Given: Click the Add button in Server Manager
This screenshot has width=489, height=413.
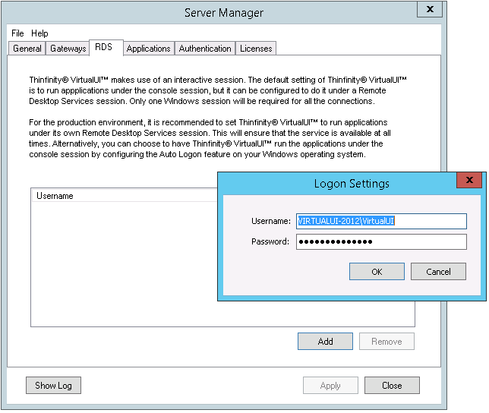Looking at the screenshot, I should pyautogui.click(x=325, y=342).
